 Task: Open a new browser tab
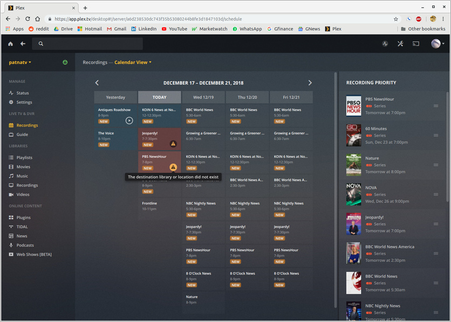pyautogui.click(x=85, y=8)
